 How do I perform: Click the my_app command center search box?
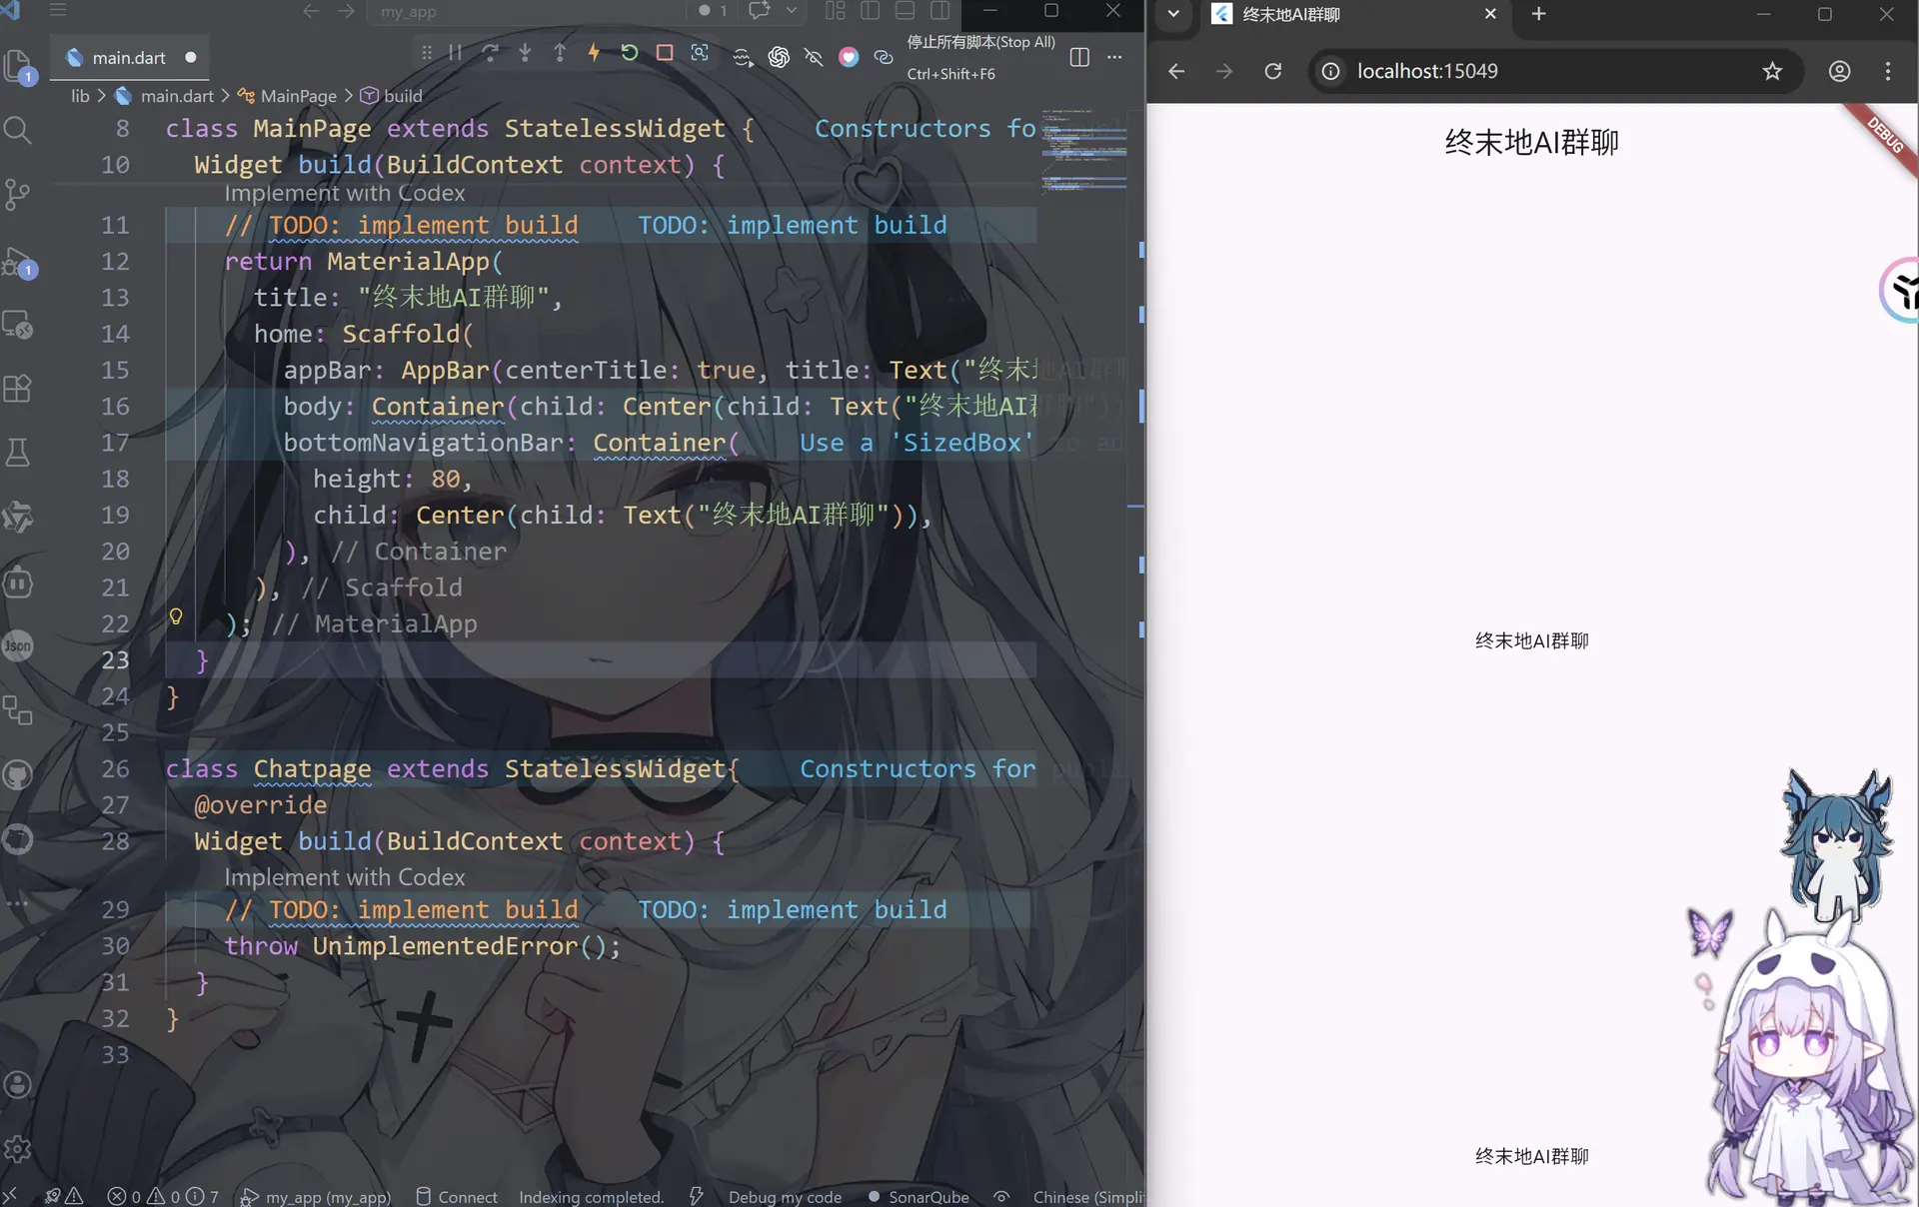click(528, 11)
